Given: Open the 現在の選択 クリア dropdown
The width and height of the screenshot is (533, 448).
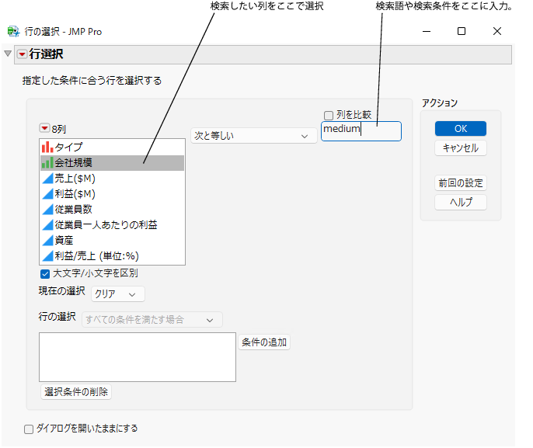Looking at the screenshot, I should click(117, 294).
